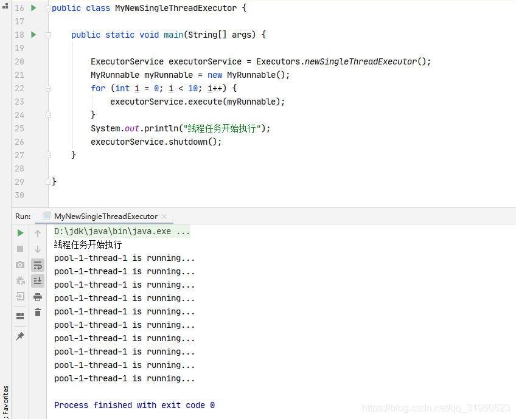
Task: Run the main method from the line 18 gutter arrow
Action: [33, 35]
